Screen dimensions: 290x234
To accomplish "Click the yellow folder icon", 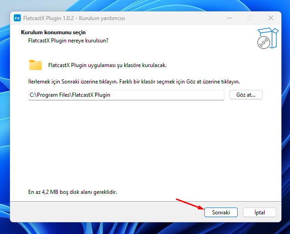I will click(36, 65).
